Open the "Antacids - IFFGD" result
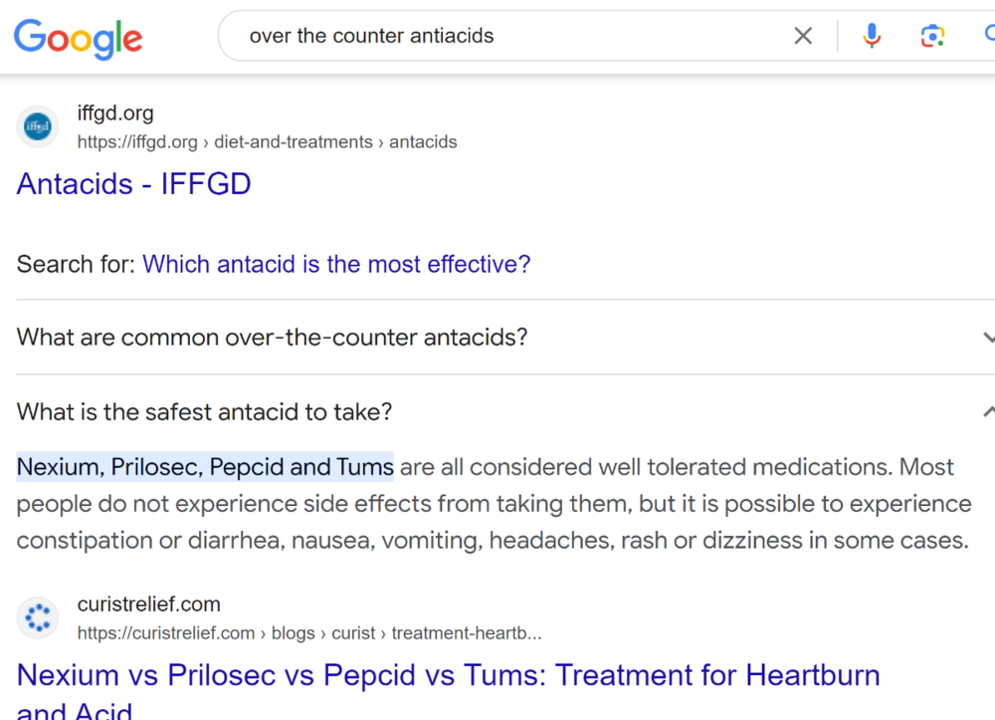Image resolution: width=995 pixels, height=720 pixels. pyautogui.click(x=133, y=184)
